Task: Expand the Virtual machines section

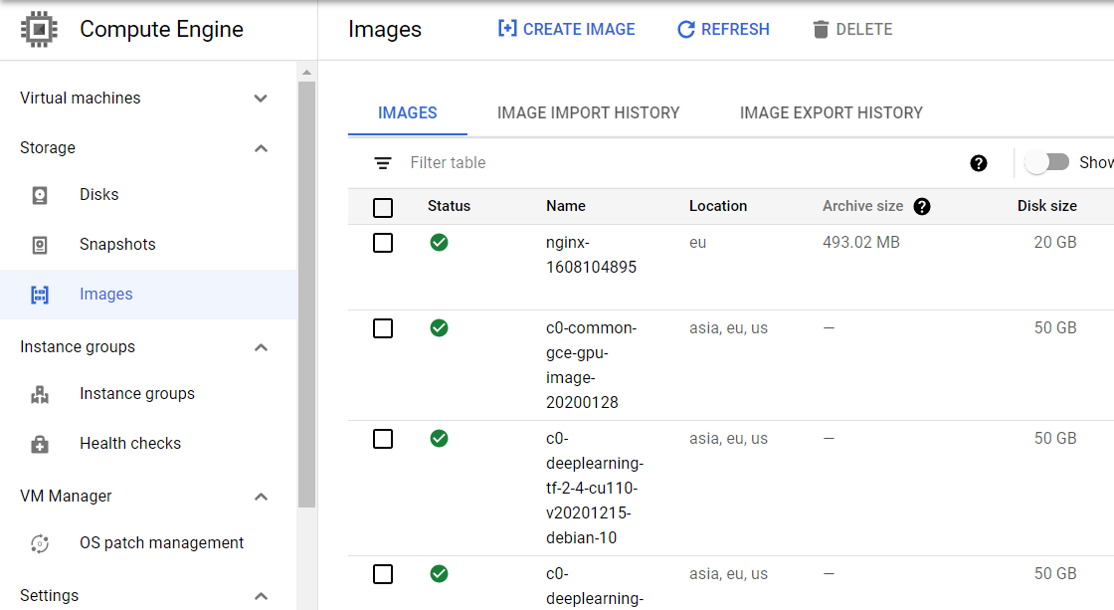Action: click(261, 99)
